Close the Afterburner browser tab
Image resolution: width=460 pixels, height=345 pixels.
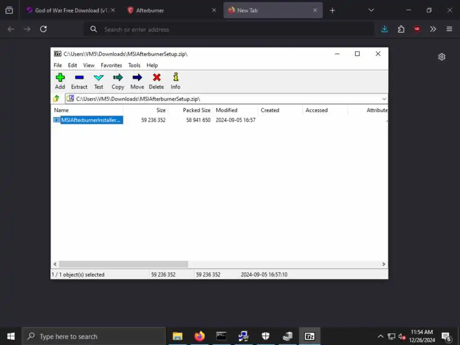pos(214,10)
